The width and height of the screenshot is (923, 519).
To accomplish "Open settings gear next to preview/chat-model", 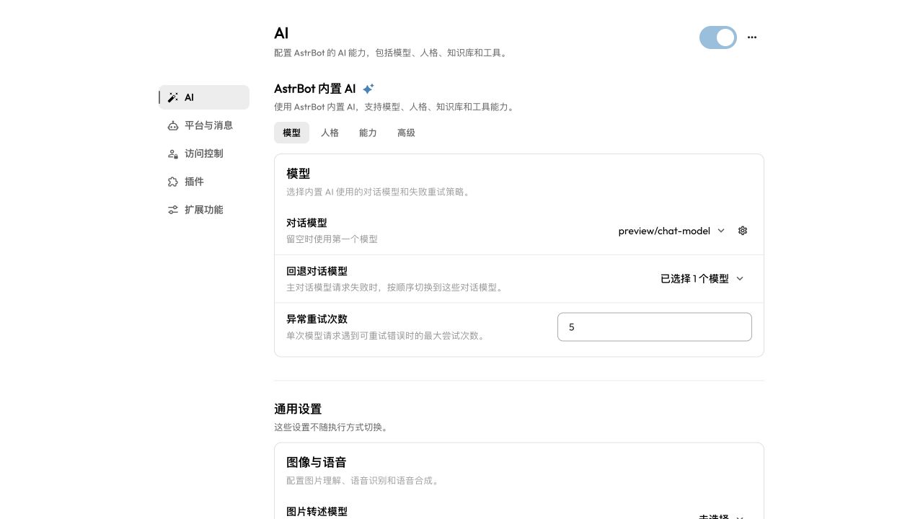I will coord(743,231).
